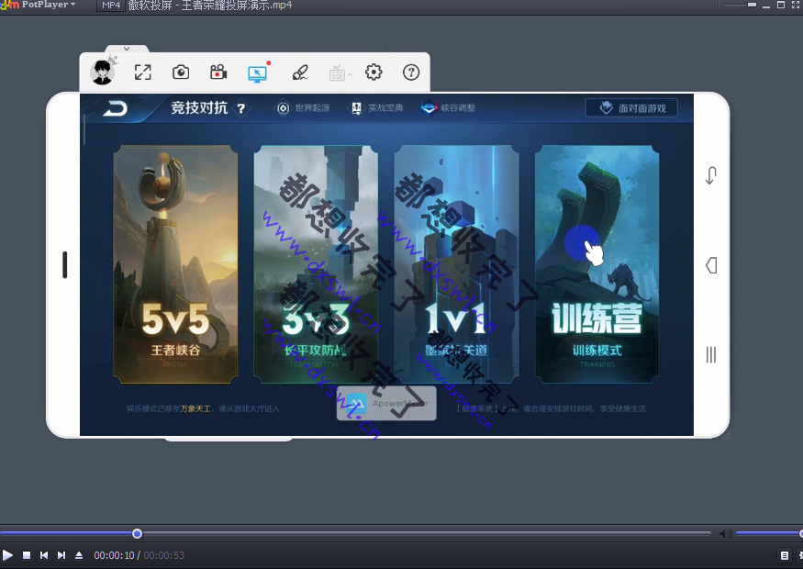Expand the small arrow beside the keyboard icon
Screen dimensions: 803x569
(350, 74)
